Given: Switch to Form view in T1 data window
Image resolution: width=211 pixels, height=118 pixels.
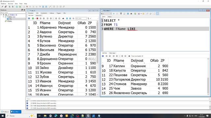Looking at the screenshot, I should pos(39,15).
